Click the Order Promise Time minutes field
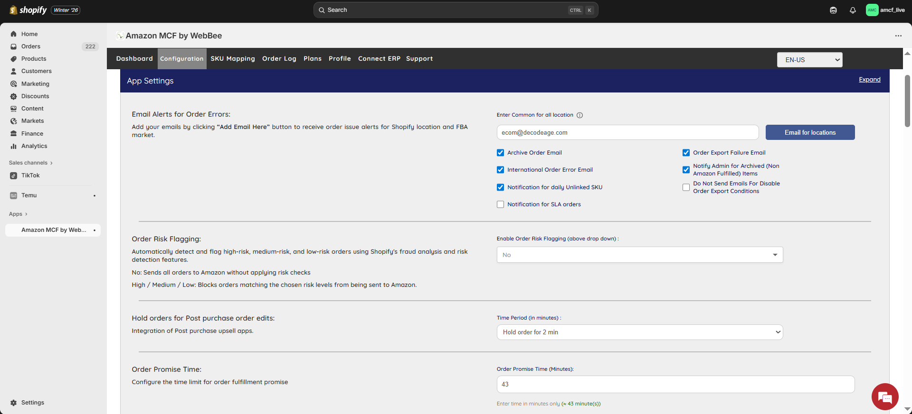The height and width of the screenshot is (414, 912). coord(675,384)
